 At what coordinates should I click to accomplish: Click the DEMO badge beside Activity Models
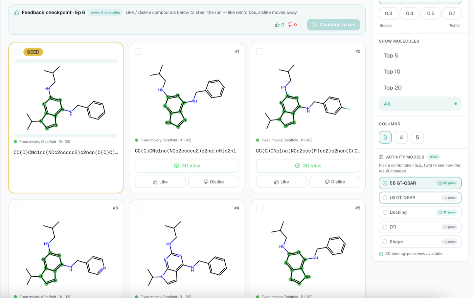pos(434,157)
